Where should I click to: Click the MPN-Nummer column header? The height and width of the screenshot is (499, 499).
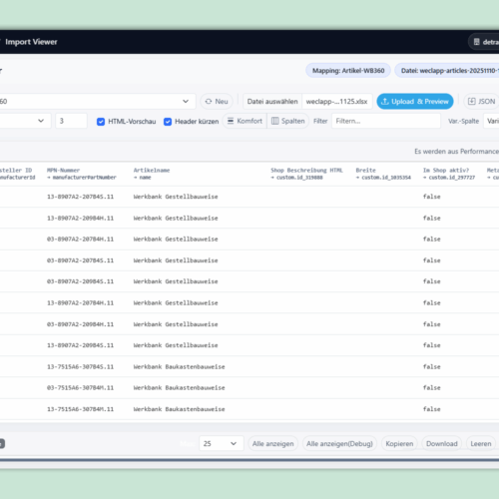point(82,174)
